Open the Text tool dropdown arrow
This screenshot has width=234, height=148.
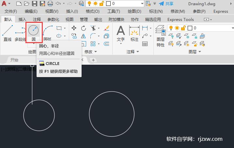point(121,43)
